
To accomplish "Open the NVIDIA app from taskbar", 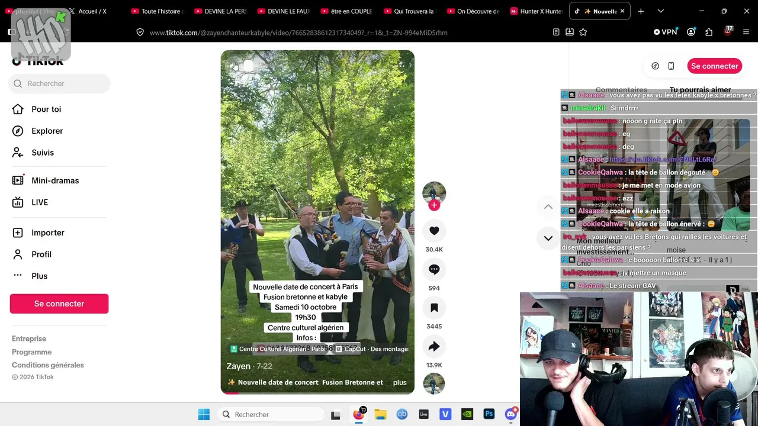I will [x=467, y=414].
